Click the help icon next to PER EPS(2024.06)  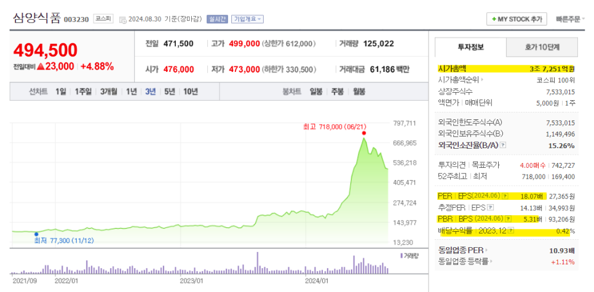click(x=505, y=196)
